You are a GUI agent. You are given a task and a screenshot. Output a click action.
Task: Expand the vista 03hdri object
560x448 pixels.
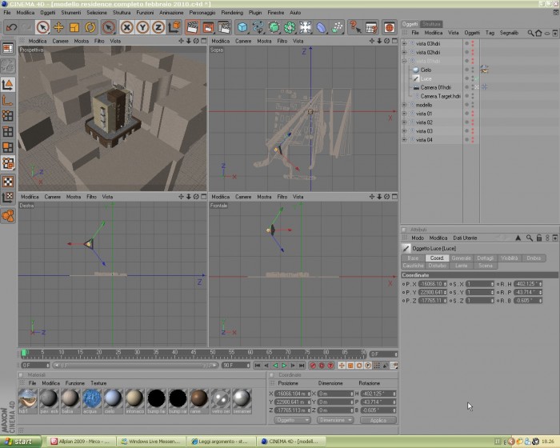(404, 43)
